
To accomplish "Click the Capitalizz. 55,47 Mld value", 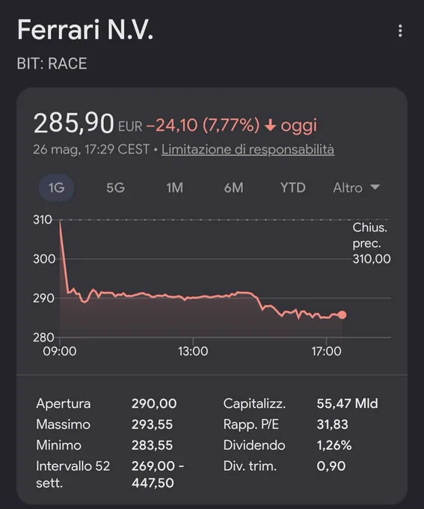I will [347, 403].
